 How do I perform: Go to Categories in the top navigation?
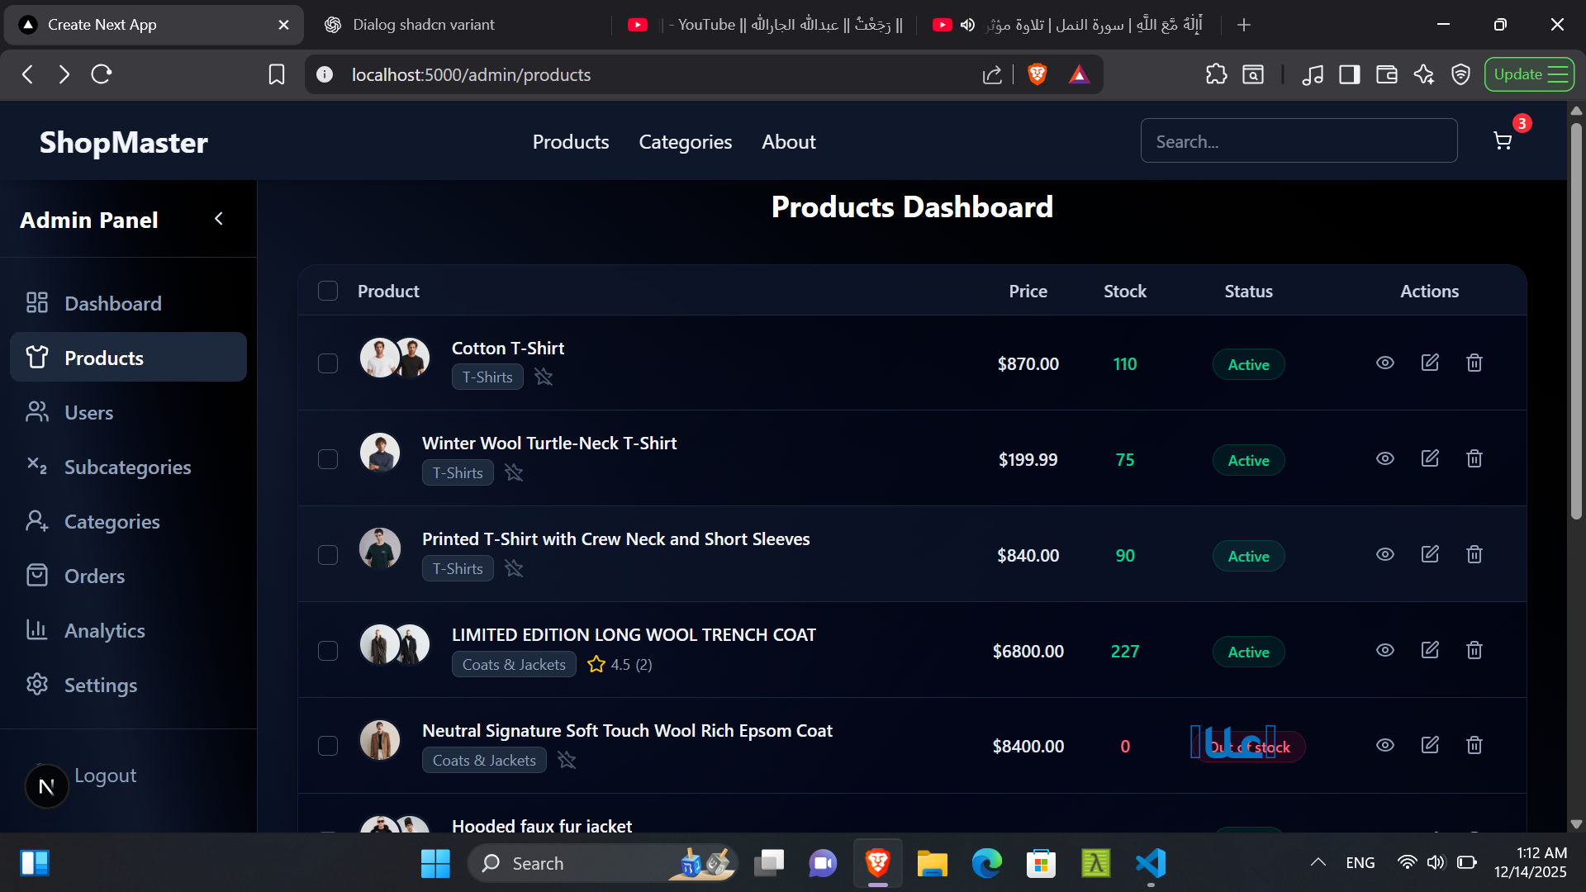click(685, 142)
